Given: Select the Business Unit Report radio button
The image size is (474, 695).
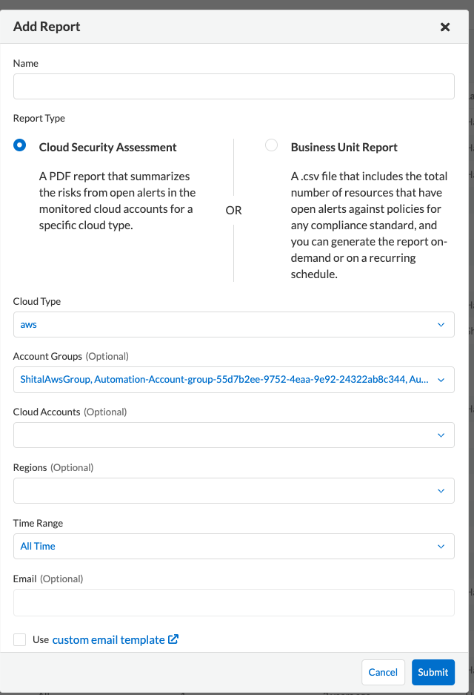Looking at the screenshot, I should pyautogui.click(x=270, y=145).
